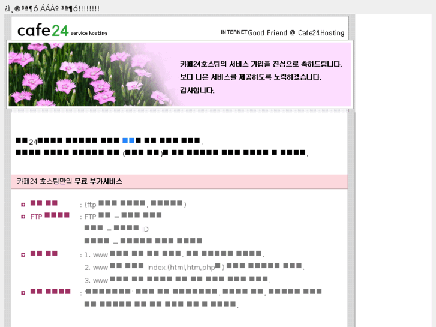This screenshot has height=327, width=436.
Task: Click the '감사합니다.' text in the banner
Action: point(197,90)
